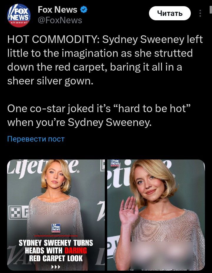Click the HOT COMMODITY post paragraph

105,60
